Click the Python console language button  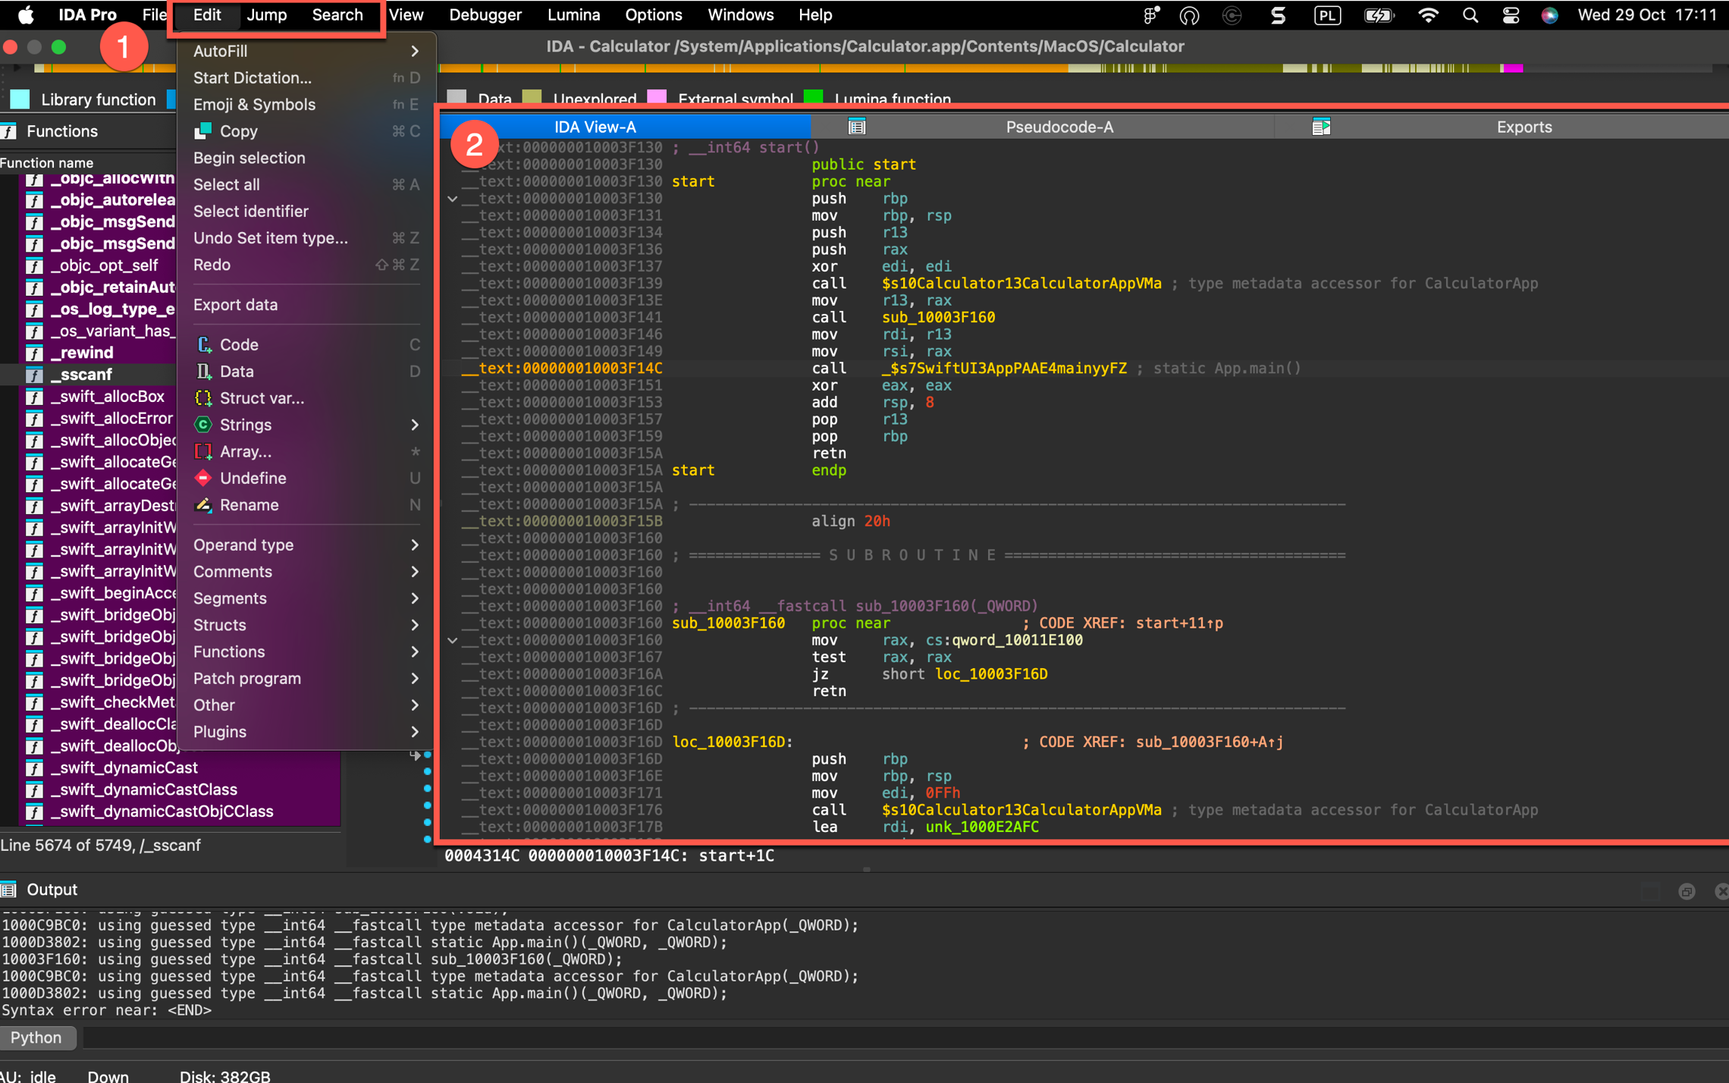click(36, 1037)
